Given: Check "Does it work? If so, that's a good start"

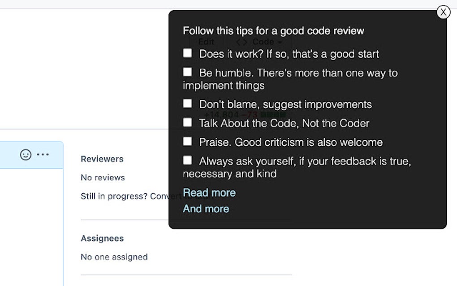Looking at the screenshot, I should pyautogui.click(x=187, y=52).
